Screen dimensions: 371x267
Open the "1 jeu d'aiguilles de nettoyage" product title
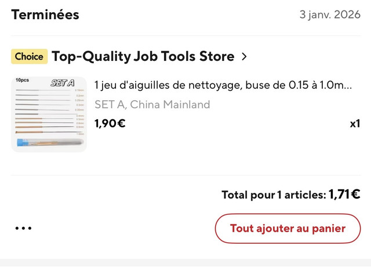click(223, 85)
